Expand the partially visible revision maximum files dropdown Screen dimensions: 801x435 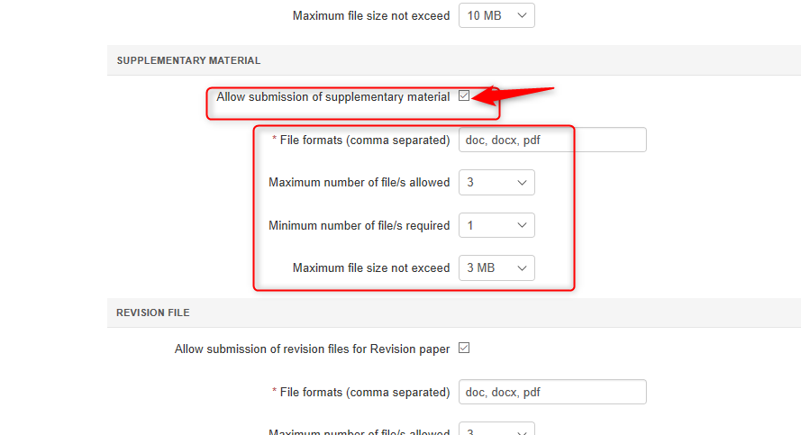click(x=496, y=431)
